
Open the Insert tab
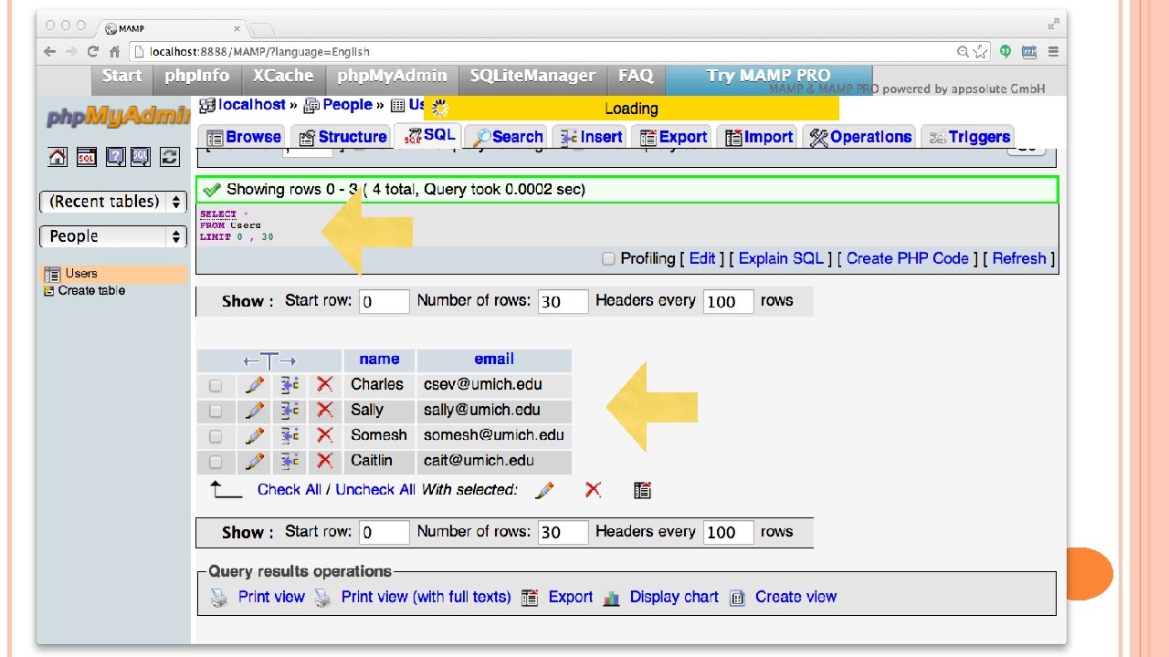tap(590, 137)
